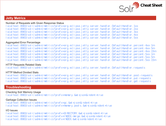The height and width of the screenshot is (126, 166).
Task: Follow the percent-4xx-1m link
Action: click(x=81, y=45)
